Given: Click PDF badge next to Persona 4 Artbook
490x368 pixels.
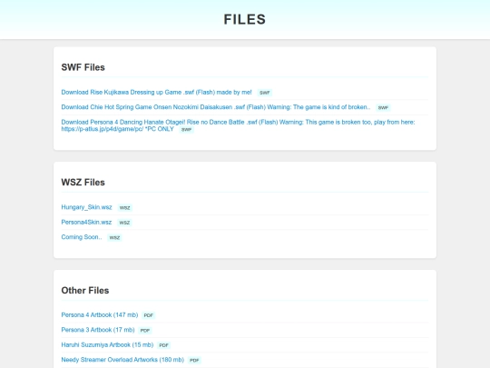Looking at the screenshot, I should tap(149, 315).
